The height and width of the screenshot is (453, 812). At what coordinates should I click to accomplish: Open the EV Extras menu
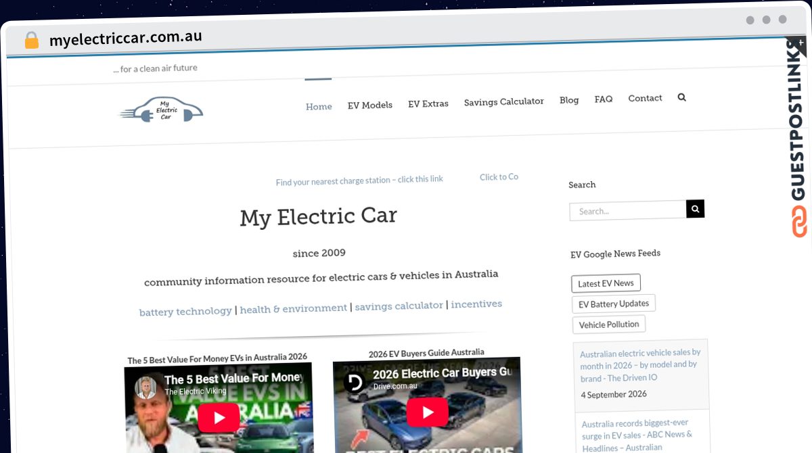coord(428,104)
